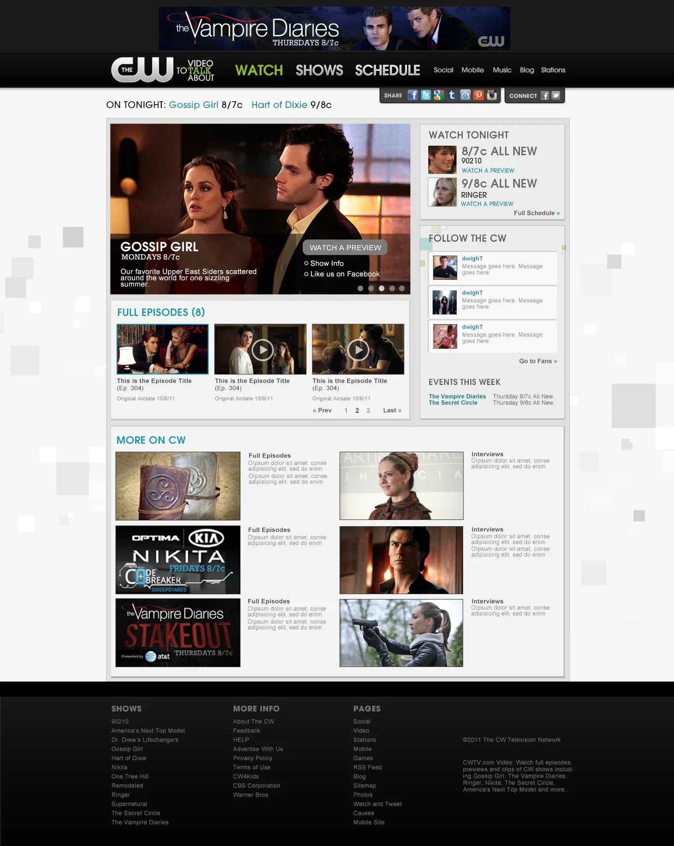Share via the GetGlue icon

465,95
